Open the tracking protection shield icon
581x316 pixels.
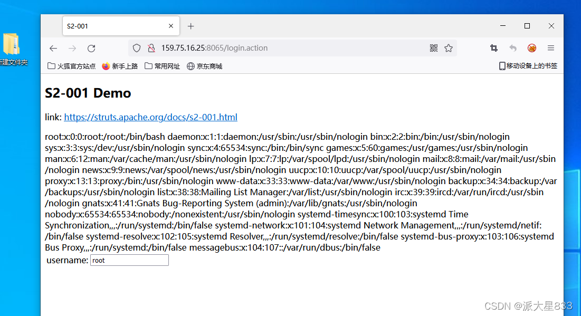click(x=137, y=48)
